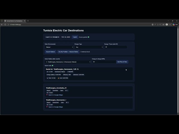179x134 pixels.
Task: Click the read aloud icon in the address bar
Action: pos(155,25)
